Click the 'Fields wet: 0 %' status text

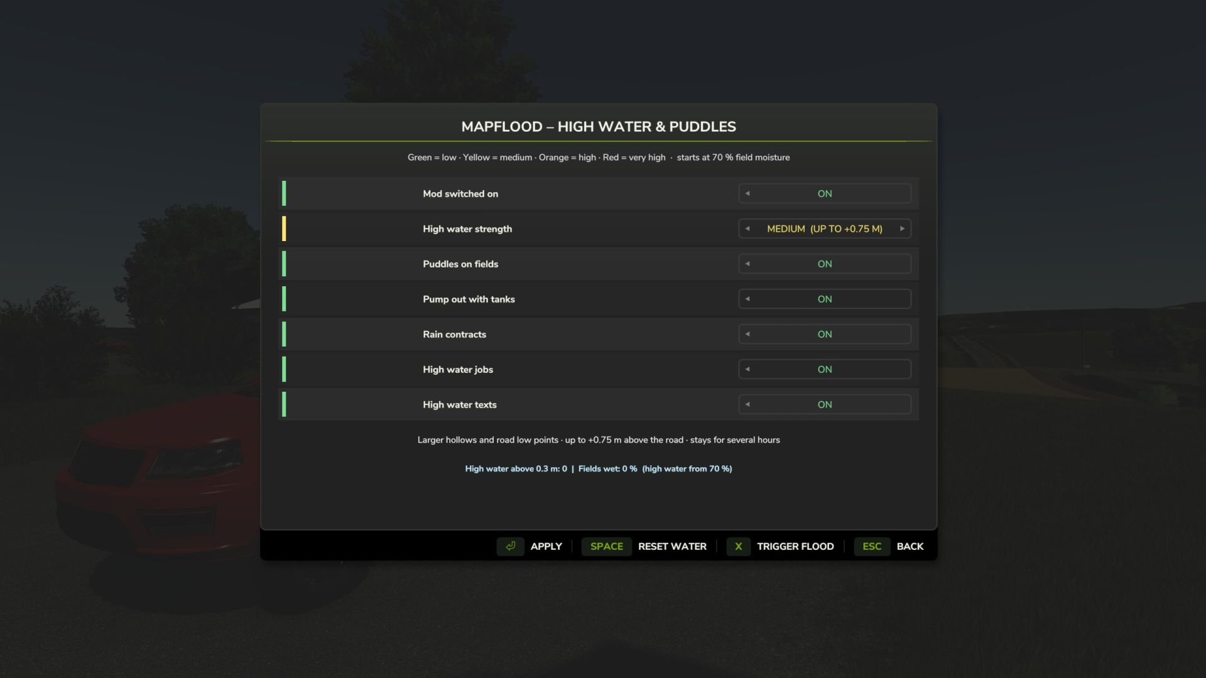click(x=607, y=469)
